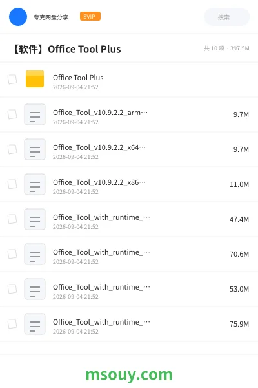Click the 11.0M size value

pos(239,184)
